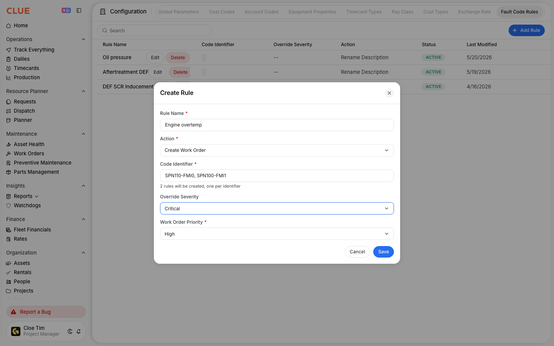Open Track Everything in the sidebar
The image size is (554, 346).
coord(34,50)
